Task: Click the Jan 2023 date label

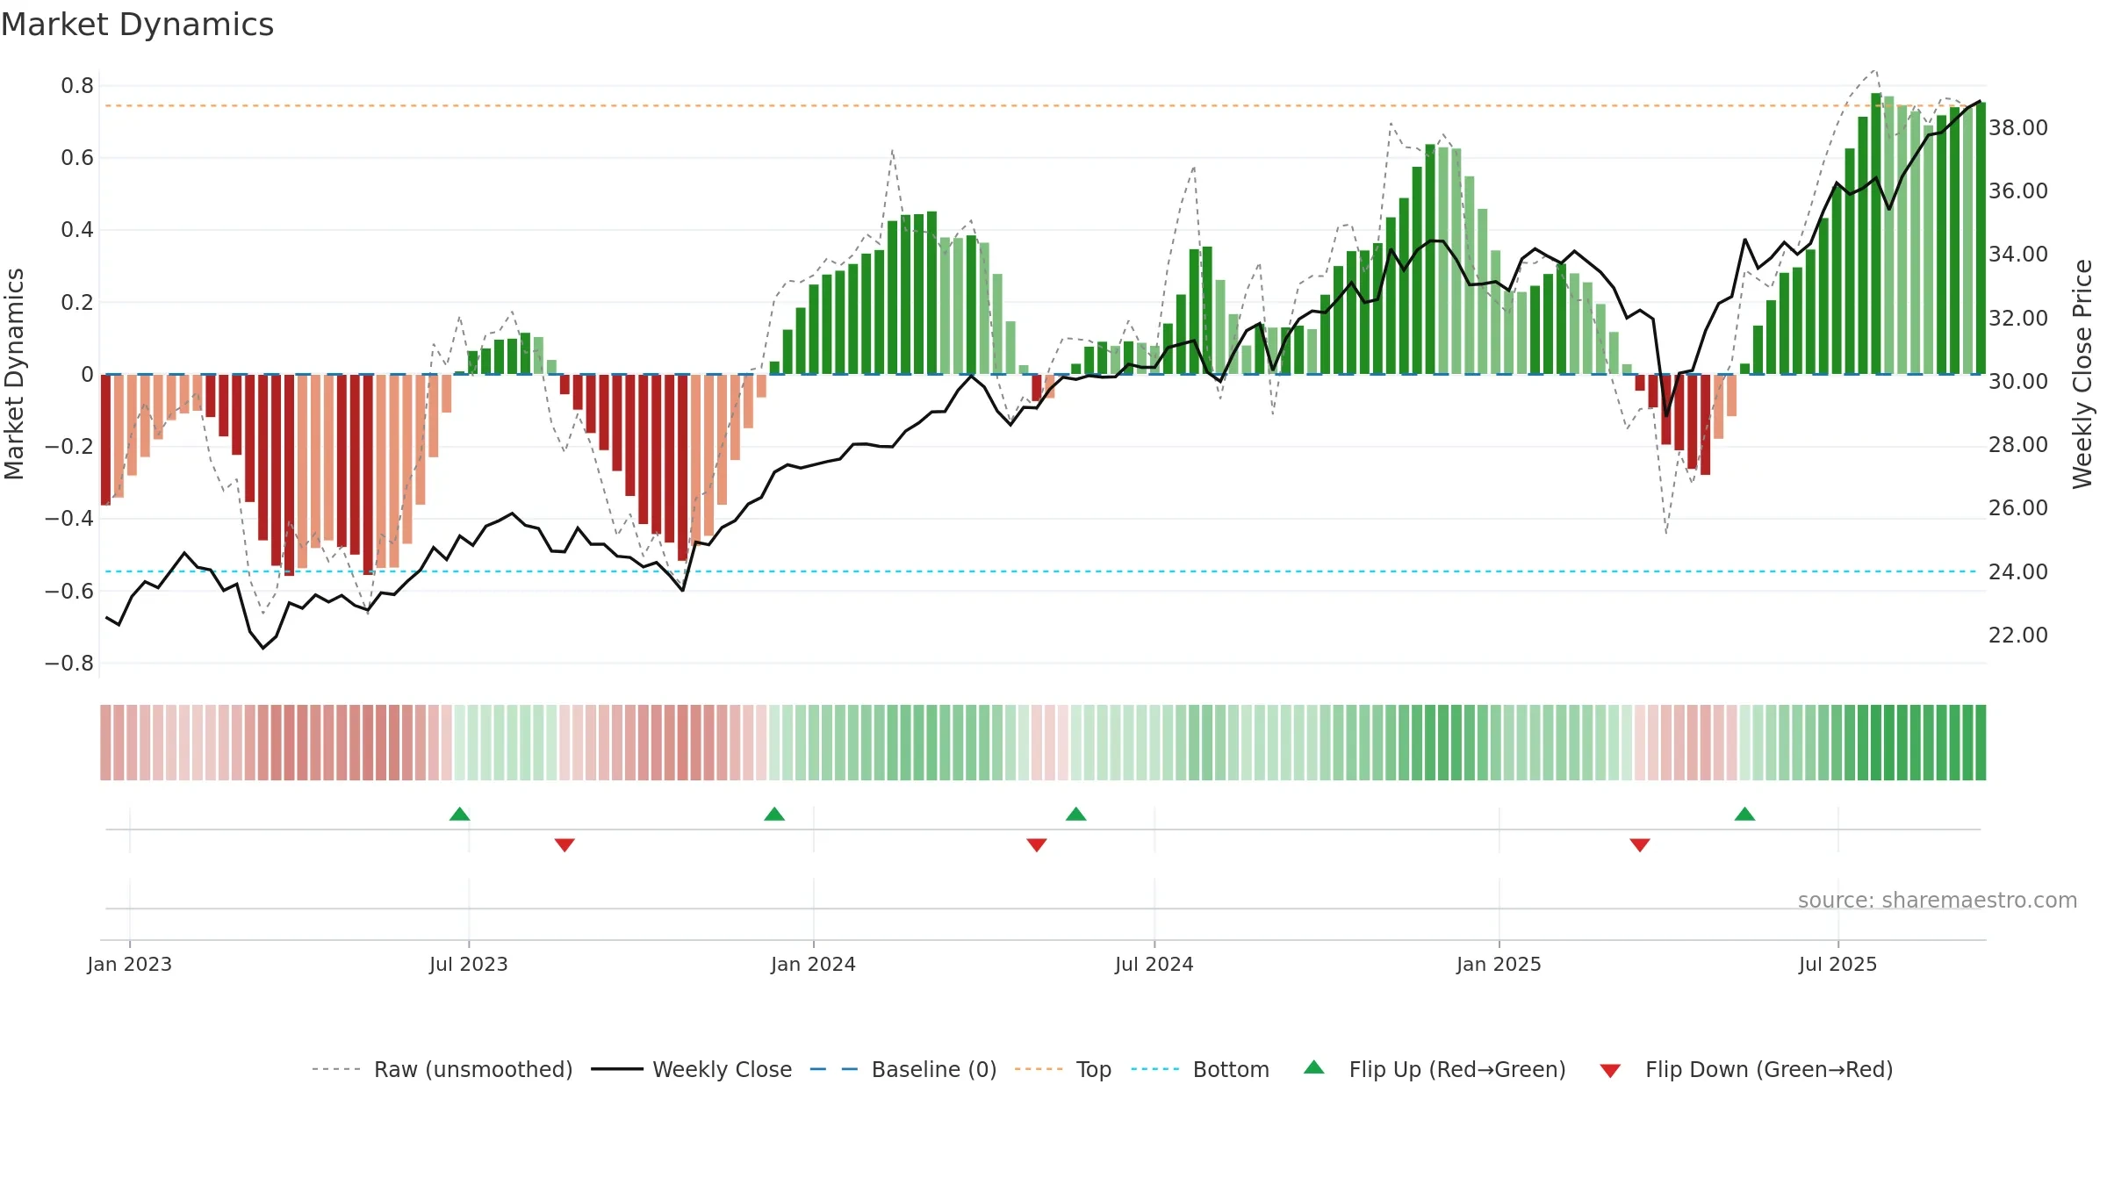Action: [x=130, y=964]
